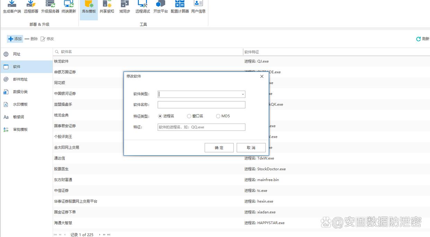Select the 进程名 radio button
Viewport: 430px width, 237px height.
click(x=160, y=116)
